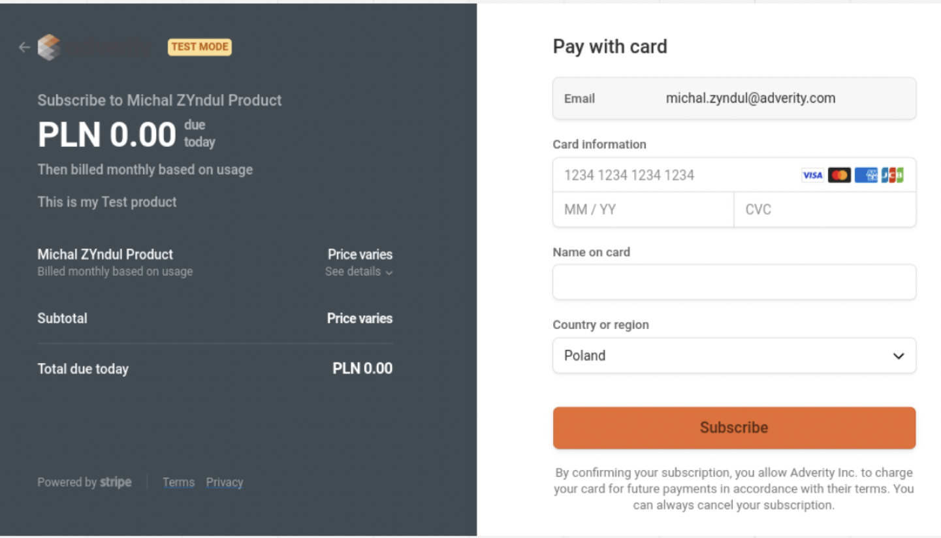Viewport: 941px width, 538px height.
Task: Click the CVC input field
Action: click(825, 210)
